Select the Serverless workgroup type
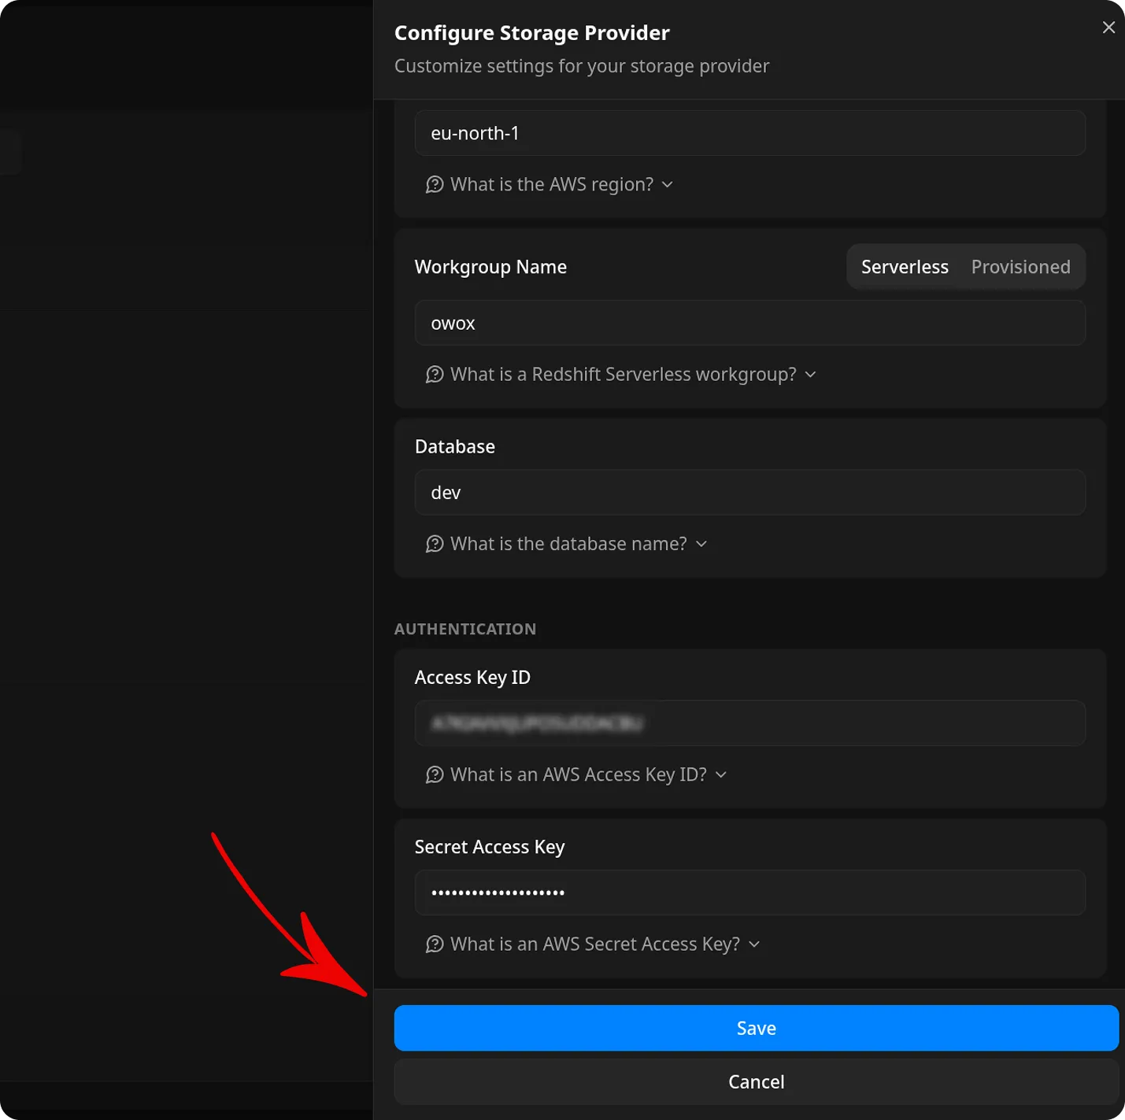Image resolution: width=1125 pixels, height=1120 pixels. 904,267
